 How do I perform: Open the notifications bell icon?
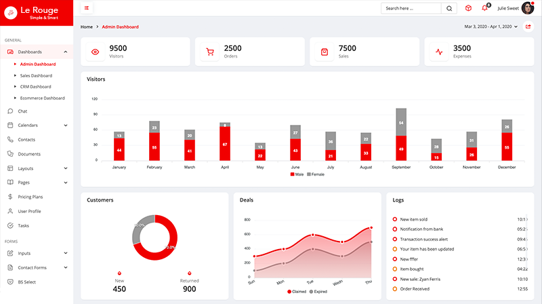(x=484, y=9)
